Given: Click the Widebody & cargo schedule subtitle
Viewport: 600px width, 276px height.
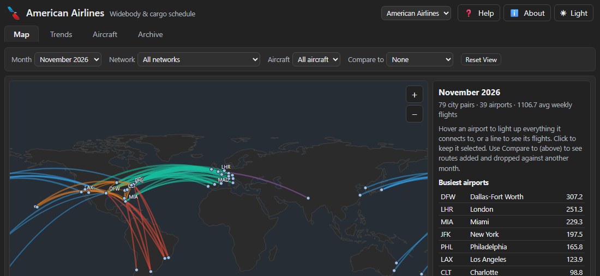Looking at the screenshot, I should (x=152, y=14).
